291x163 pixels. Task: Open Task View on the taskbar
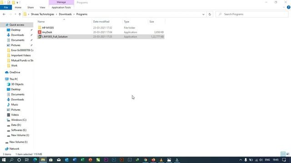pos(27,160)
